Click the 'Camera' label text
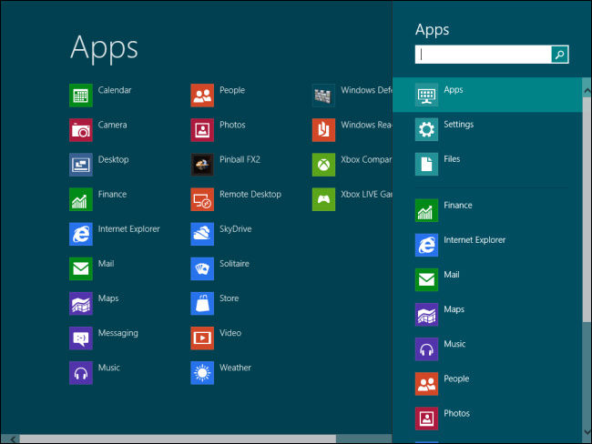Viewport: 592px width, 444px height. [113, 125]
